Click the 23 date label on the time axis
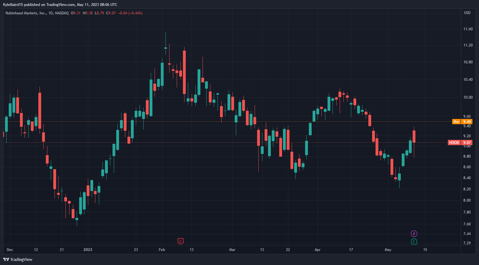 pos(136,250)
